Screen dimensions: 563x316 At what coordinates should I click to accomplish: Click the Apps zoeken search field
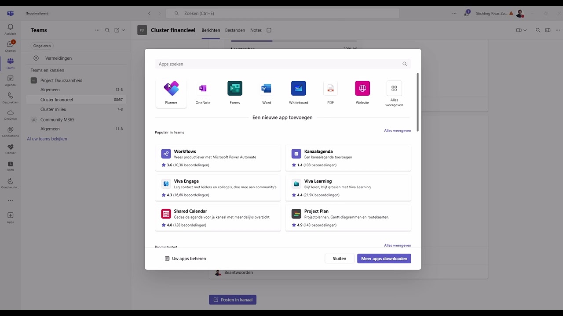pos(283,64)
